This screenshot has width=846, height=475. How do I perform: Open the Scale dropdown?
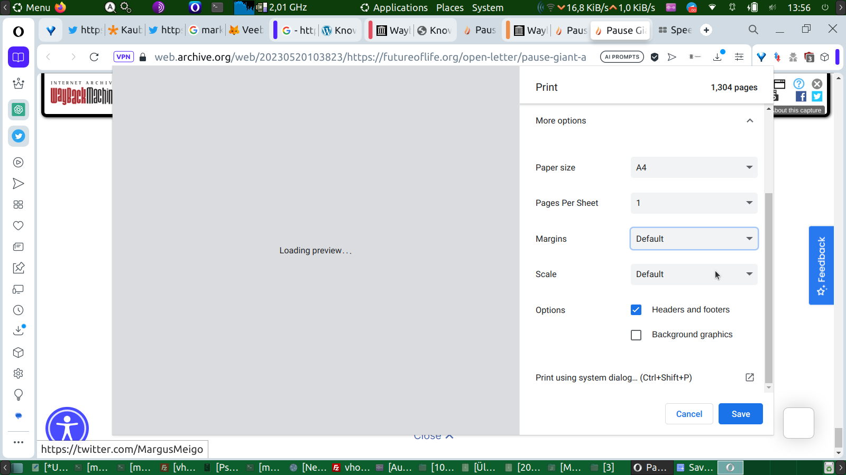(x=694, y=274)
